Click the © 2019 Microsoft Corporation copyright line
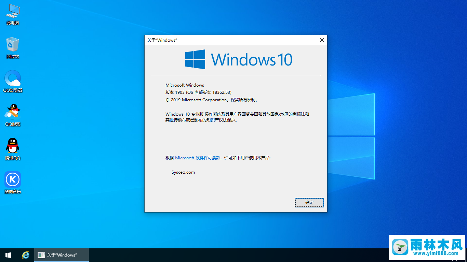This screenshot has height=262, width=467. (212, 100)
